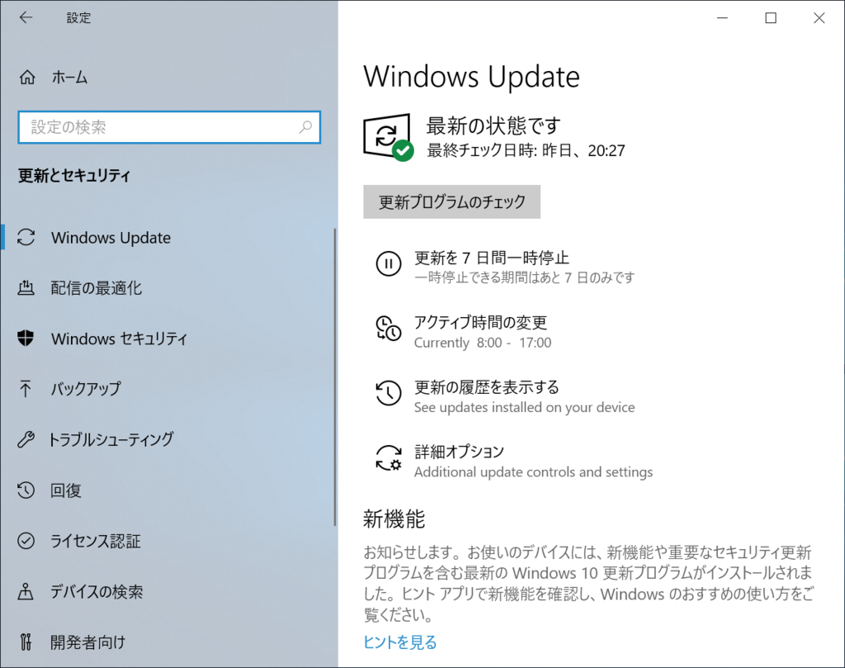Click the 配信の最適化 delivery icon

[26, 288]
